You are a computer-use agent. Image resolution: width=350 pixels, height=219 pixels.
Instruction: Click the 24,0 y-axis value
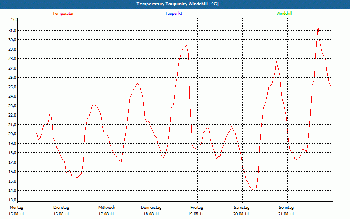click(13, 96)
